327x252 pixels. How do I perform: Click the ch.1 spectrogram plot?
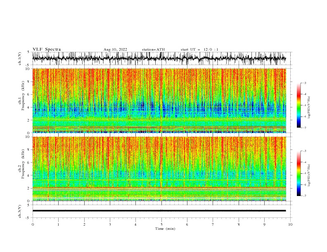click(159, 100)
